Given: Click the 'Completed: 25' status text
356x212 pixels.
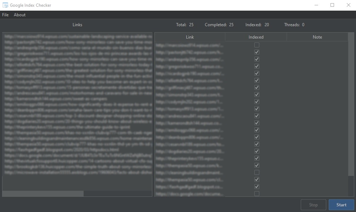Looking at the screenshot, I should [219, 25].
